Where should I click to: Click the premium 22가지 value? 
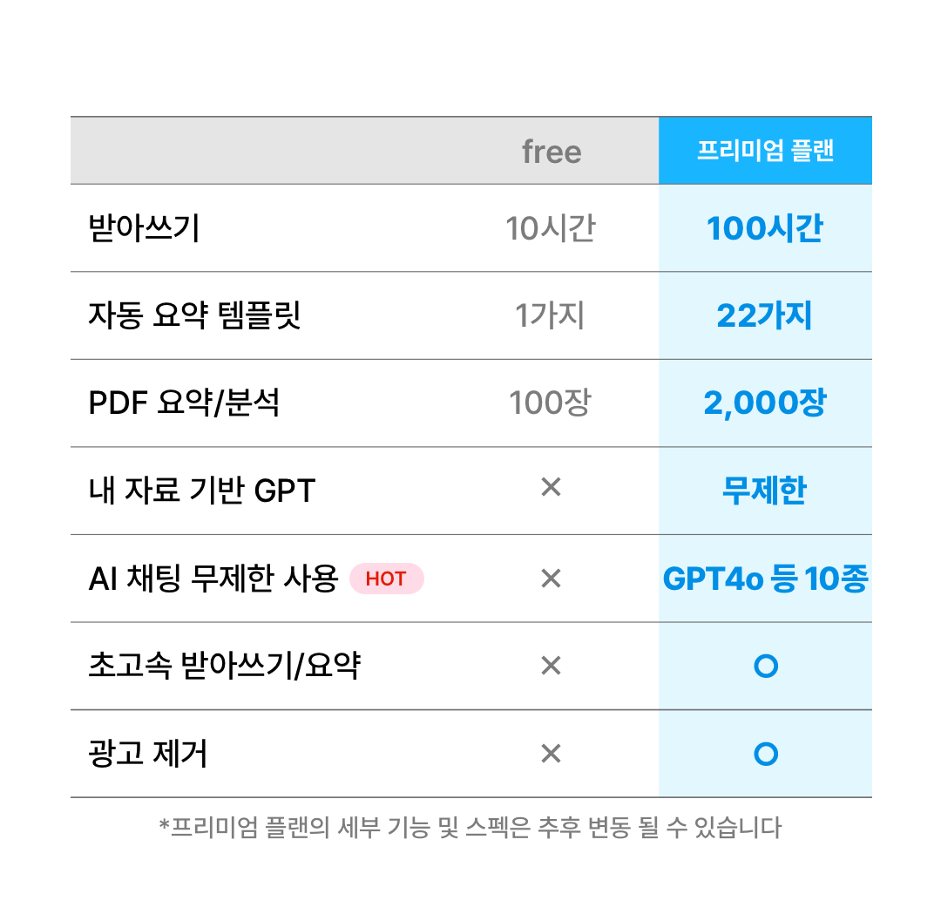coord(765,315)
